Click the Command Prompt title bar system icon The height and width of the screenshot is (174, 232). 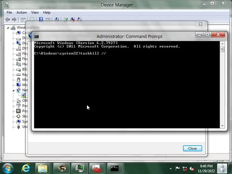pos(37,37)
